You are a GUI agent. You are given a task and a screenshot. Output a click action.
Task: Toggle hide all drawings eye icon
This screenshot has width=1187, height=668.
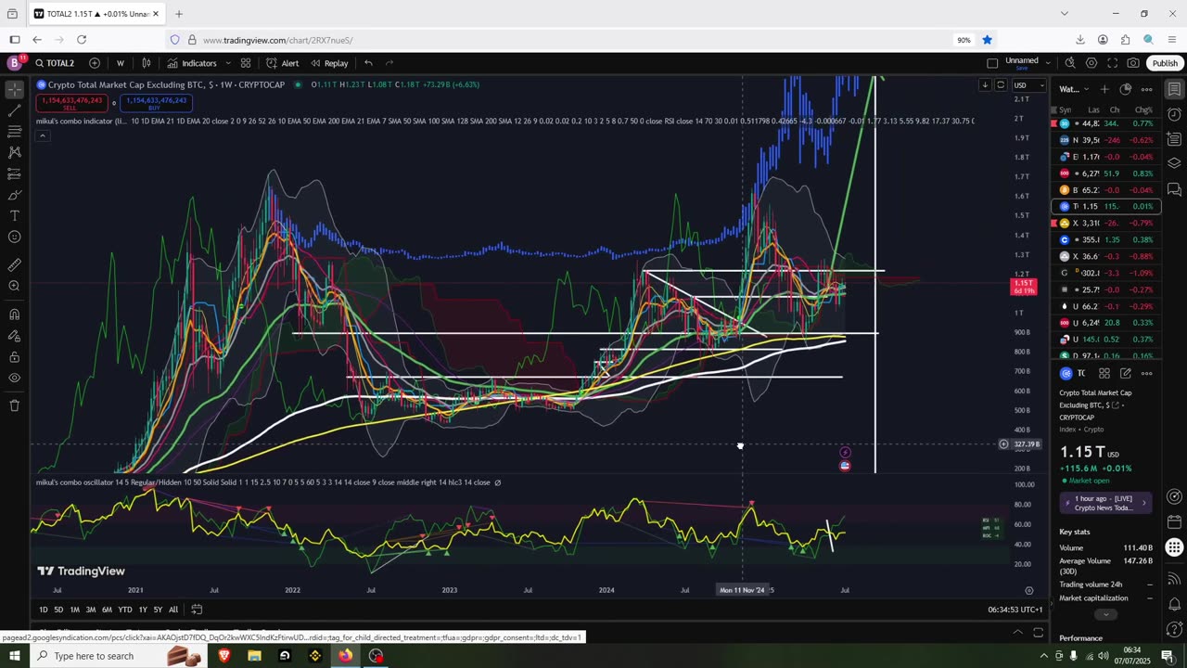tap(14, 378)
